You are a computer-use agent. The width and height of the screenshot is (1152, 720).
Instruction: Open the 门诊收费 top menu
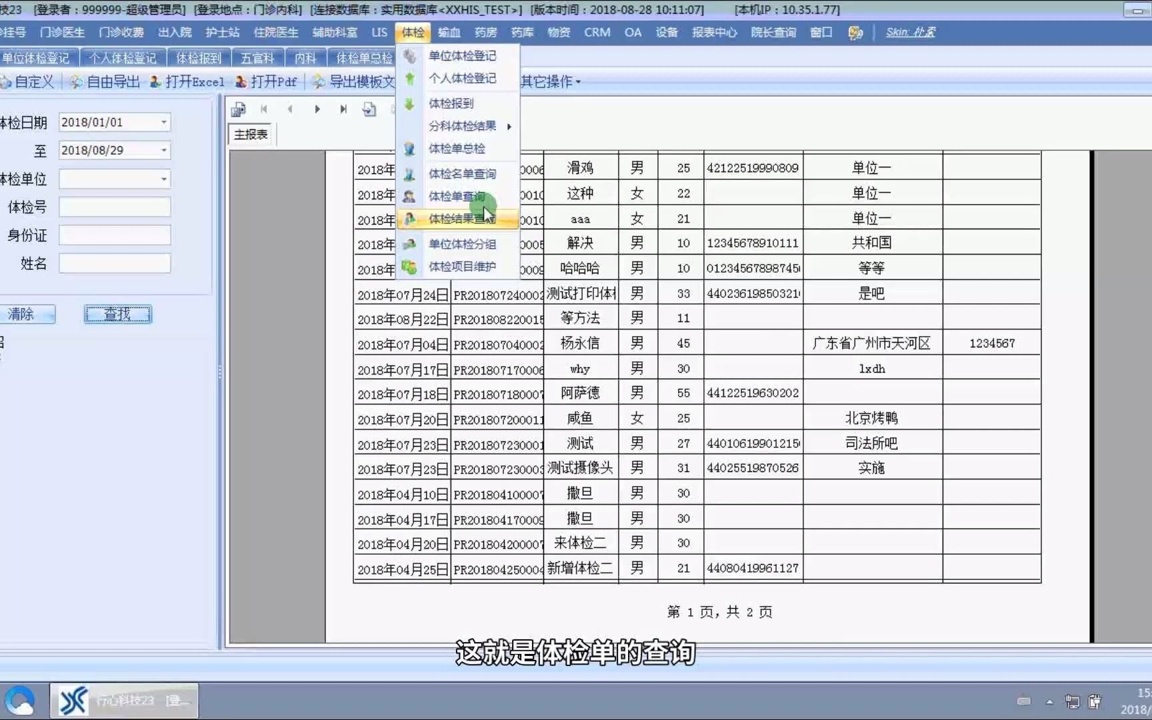coord(121,32)
